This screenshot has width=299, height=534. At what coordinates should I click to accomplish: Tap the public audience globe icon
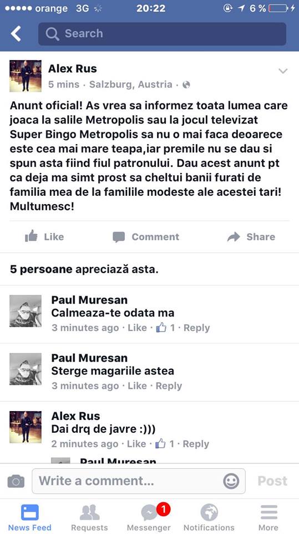click(186, 85)
